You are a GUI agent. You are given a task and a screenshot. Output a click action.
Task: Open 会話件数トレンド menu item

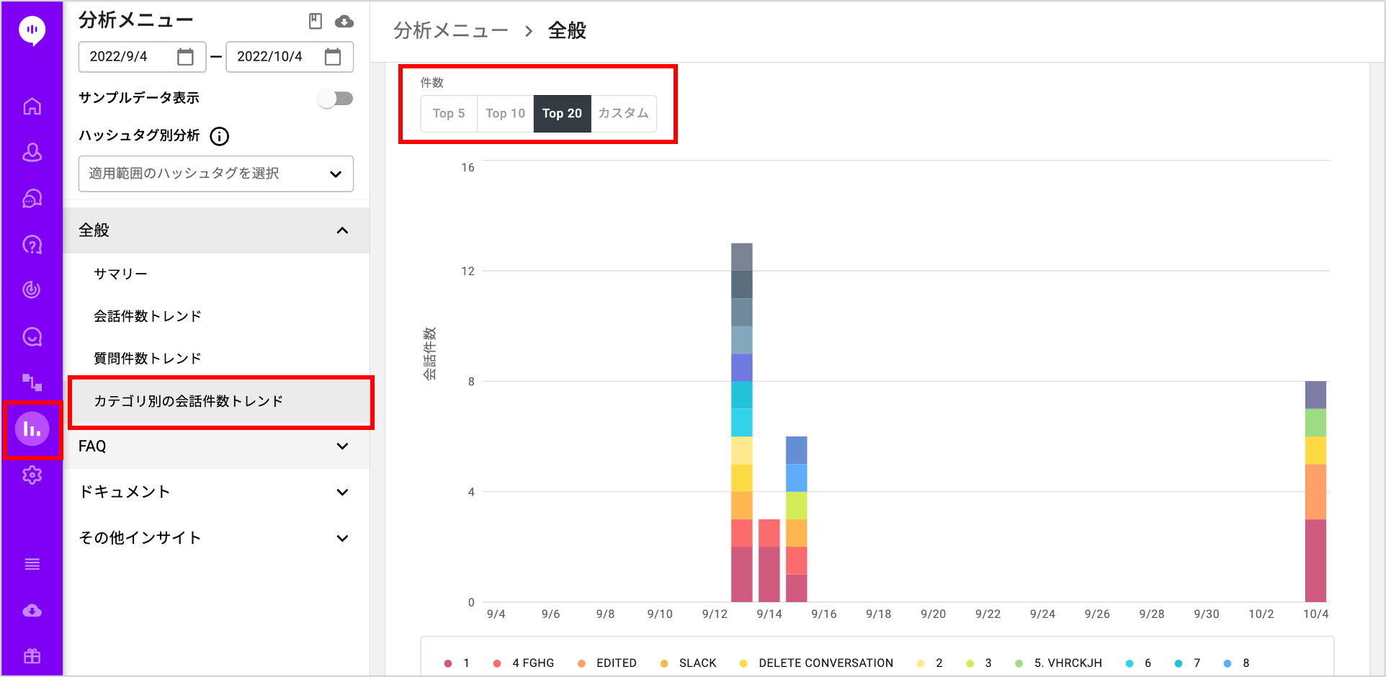tap(147, 316)
